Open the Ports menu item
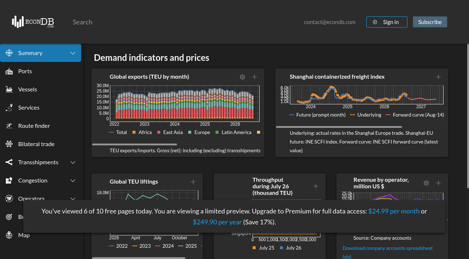The width and height of the screenshot is (469, 259). 40,71
